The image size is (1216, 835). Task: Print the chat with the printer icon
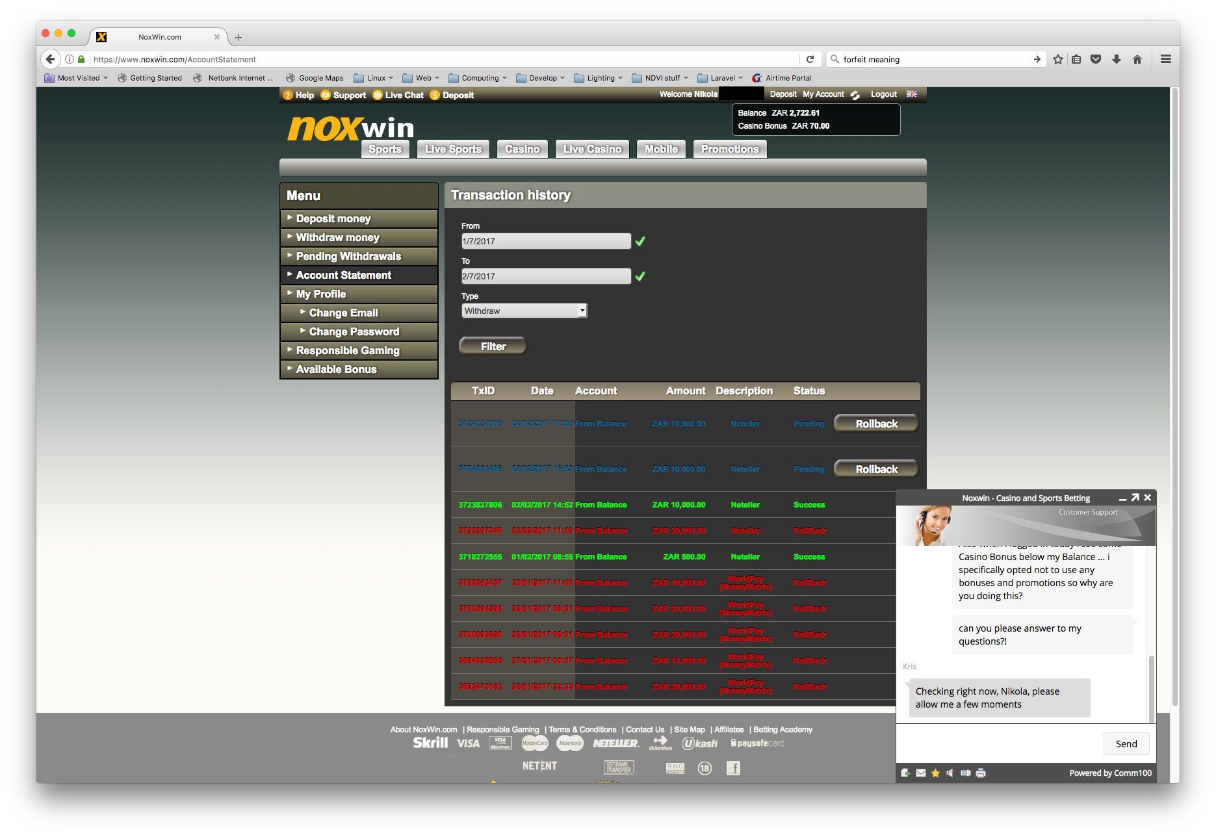pos(981,773)
